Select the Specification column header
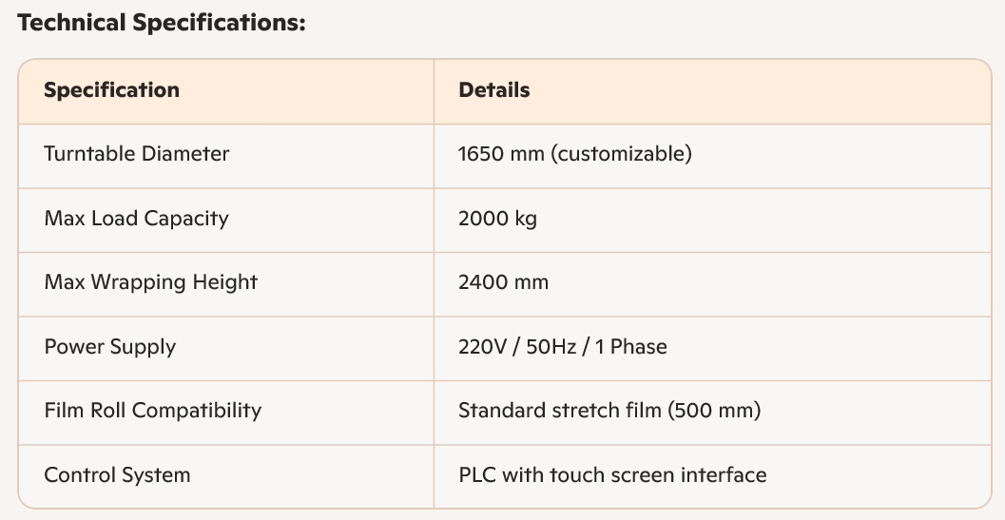 [111, 89]
